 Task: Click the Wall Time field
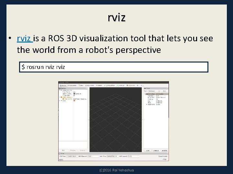(113, 156)
